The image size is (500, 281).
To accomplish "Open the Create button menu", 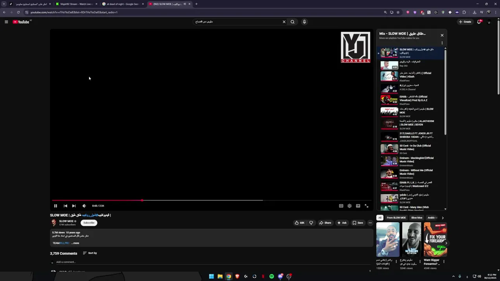I will click(x=465, y=22).
